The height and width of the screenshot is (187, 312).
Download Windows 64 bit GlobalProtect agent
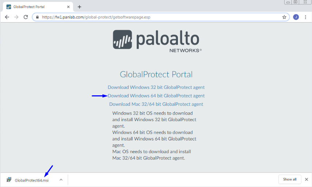click(x=156, y=96)
